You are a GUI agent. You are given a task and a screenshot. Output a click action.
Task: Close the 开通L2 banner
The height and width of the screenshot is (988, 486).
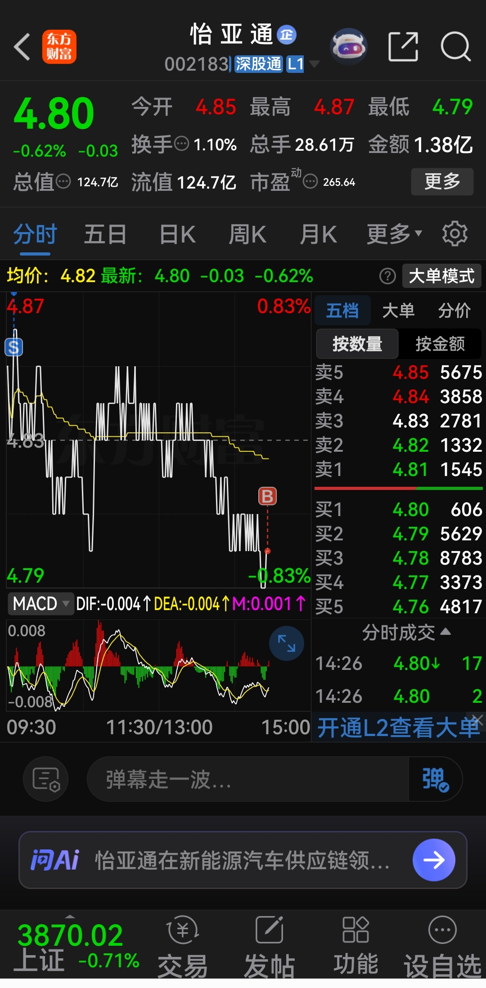477,719
